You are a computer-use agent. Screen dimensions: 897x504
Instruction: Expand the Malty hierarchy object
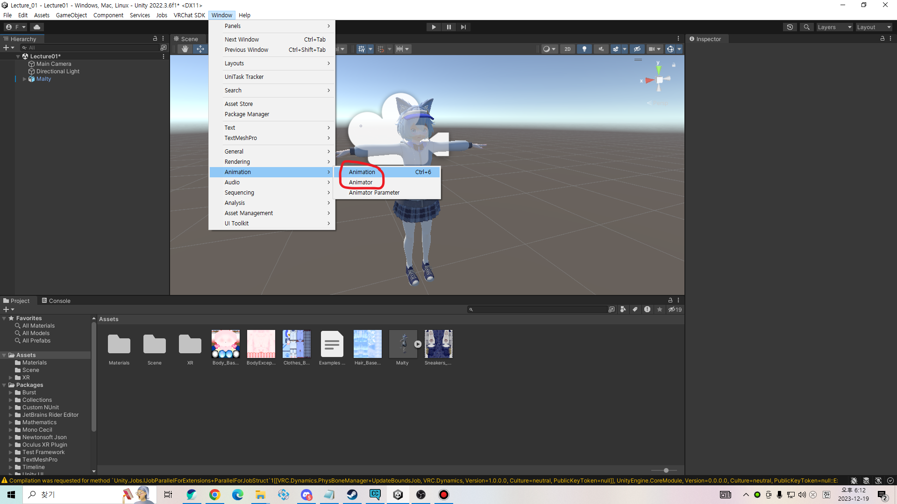click(x=24, y=79)
